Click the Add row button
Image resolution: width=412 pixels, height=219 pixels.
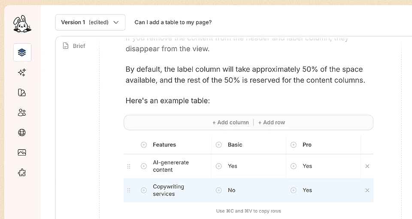[x=271, y=123]
